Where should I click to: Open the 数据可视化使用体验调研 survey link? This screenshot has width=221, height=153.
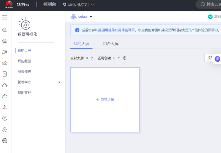(116, 30)
